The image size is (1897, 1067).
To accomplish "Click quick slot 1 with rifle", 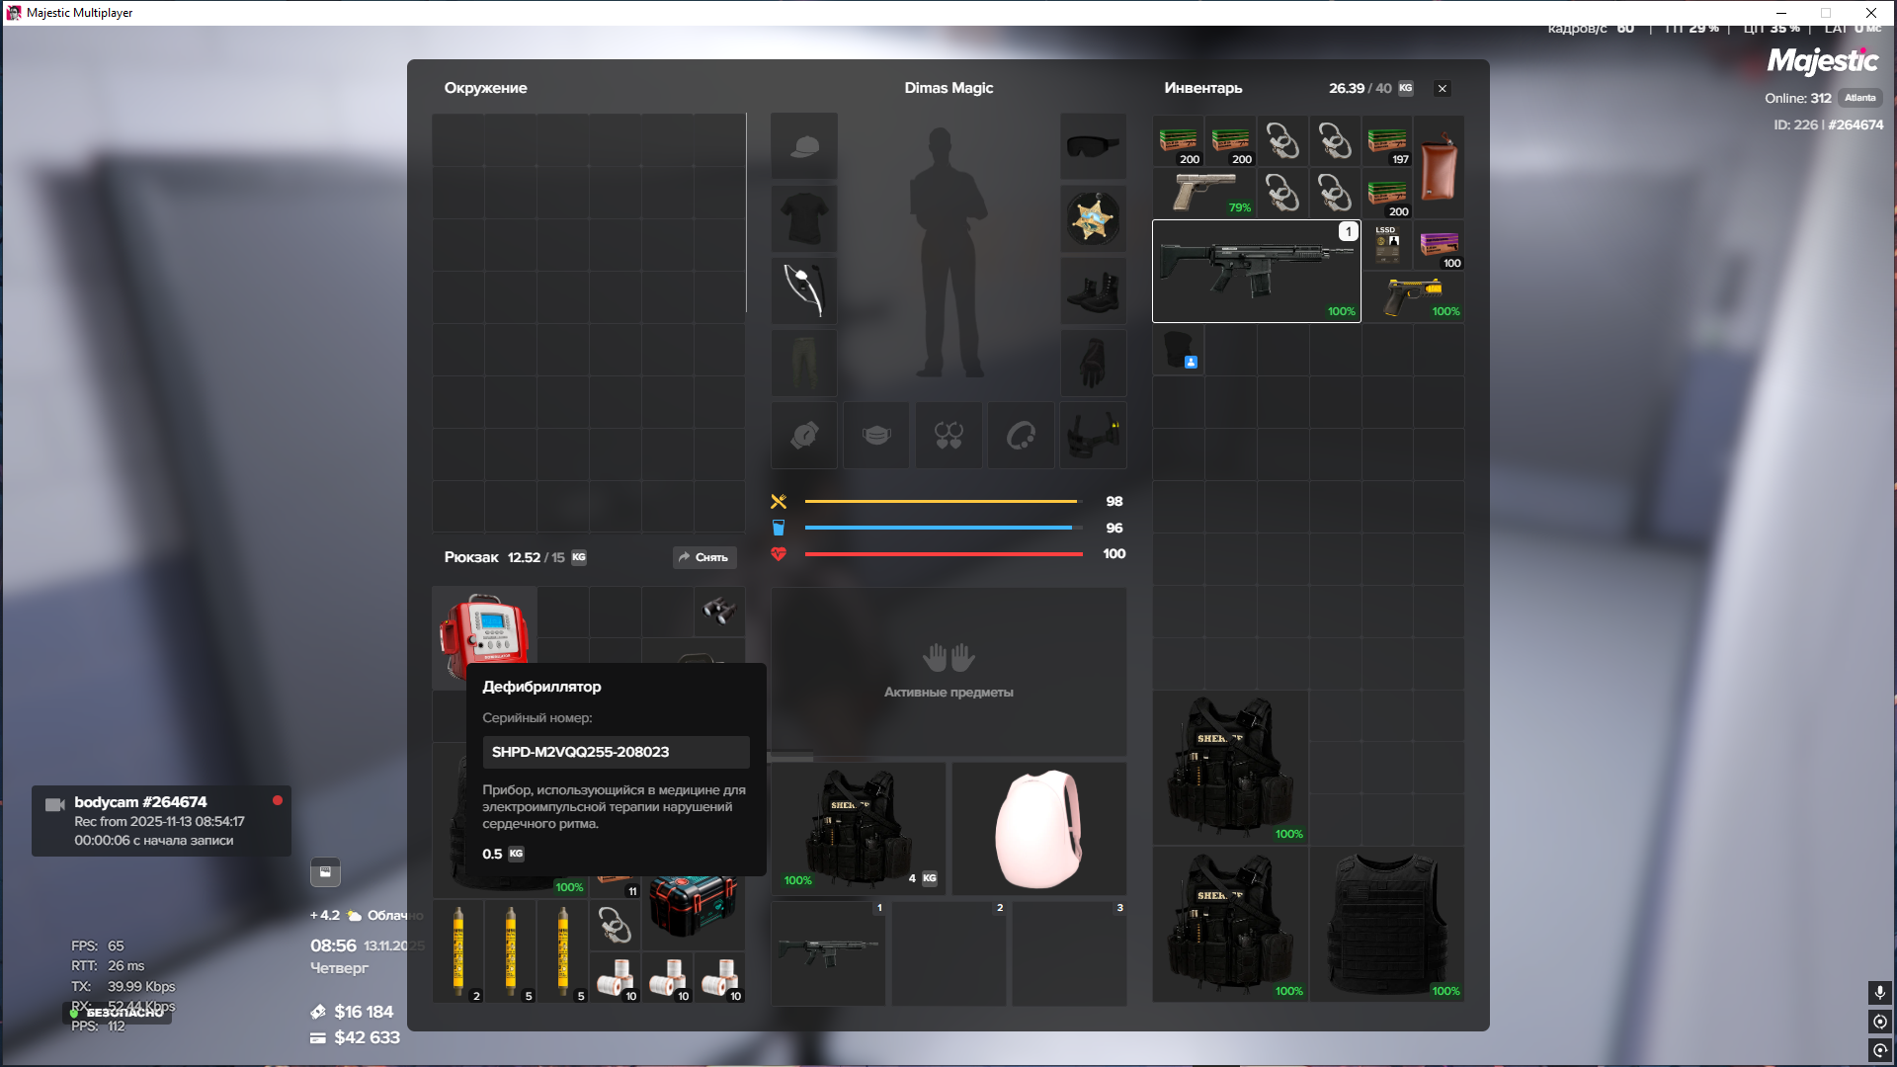I will tap(828, 952).
